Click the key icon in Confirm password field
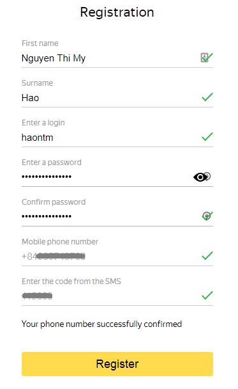The width and height of the screenshot is (238, 389). click(x=206, y=216)
